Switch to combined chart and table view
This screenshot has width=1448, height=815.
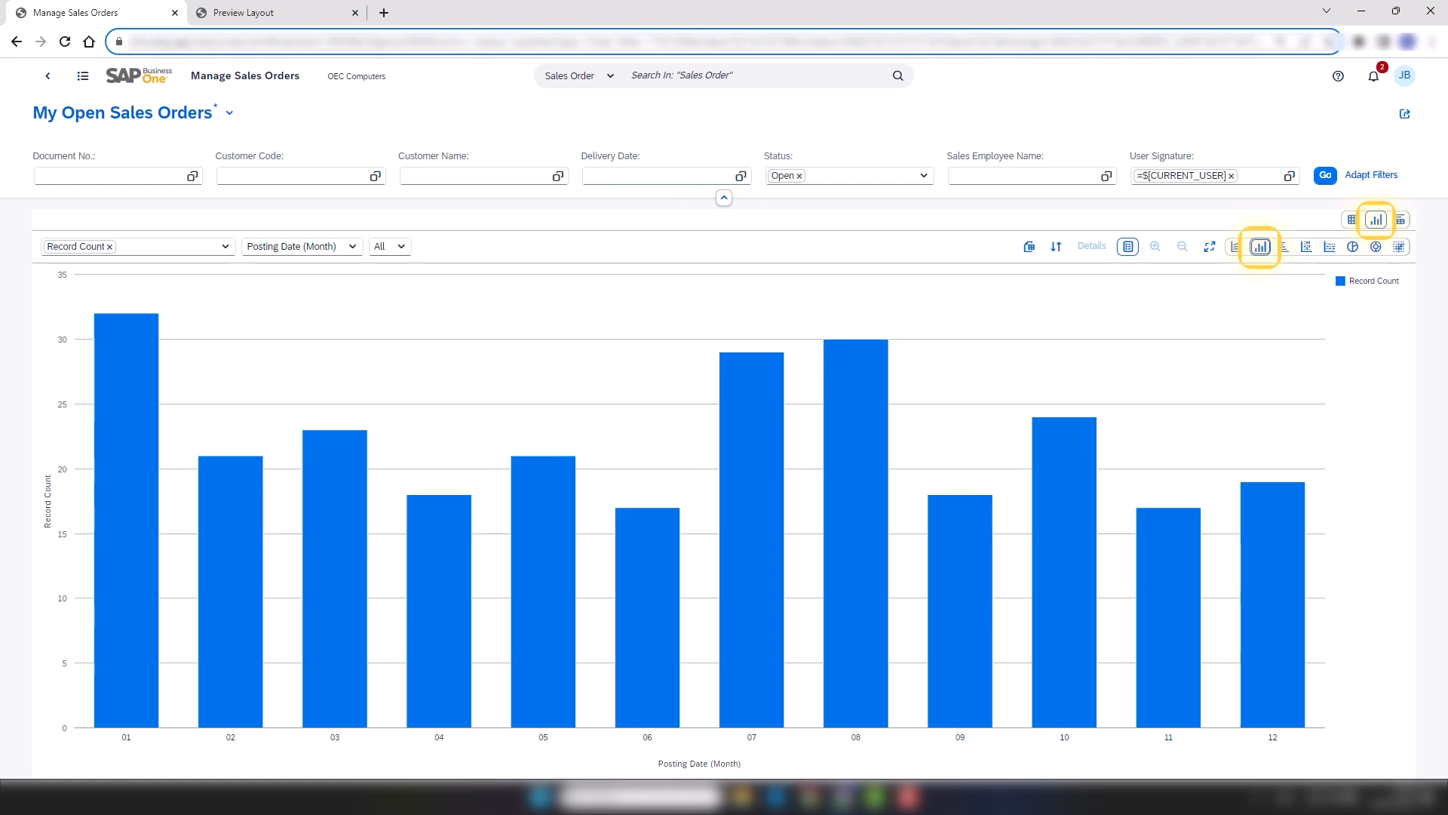click(x=1400, y=220)
